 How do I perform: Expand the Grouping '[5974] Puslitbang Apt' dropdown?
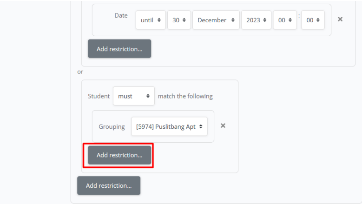point(169,126)
